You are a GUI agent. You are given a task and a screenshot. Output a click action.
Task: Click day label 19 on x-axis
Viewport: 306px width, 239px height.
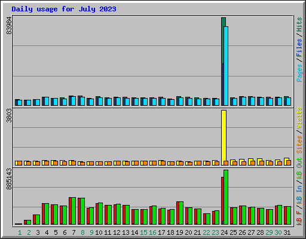tap(179, 232)
